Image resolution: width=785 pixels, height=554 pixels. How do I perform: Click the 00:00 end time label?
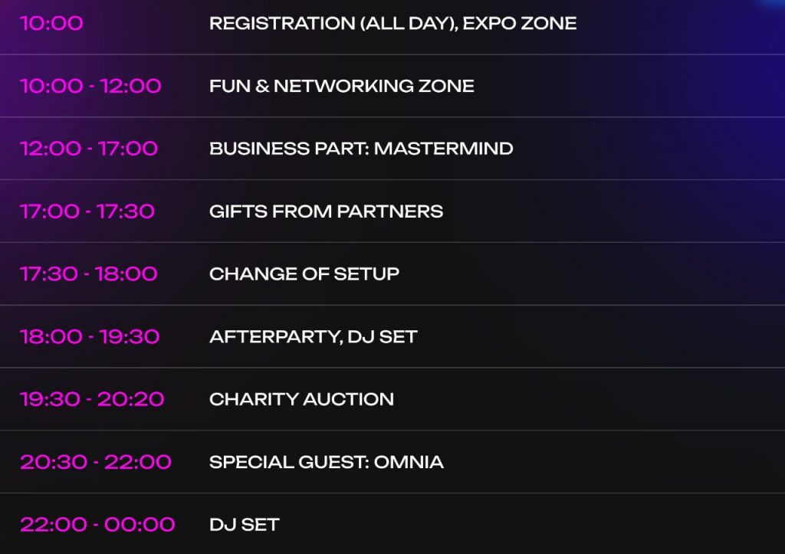pyautogui.click(x=140, y=525)
